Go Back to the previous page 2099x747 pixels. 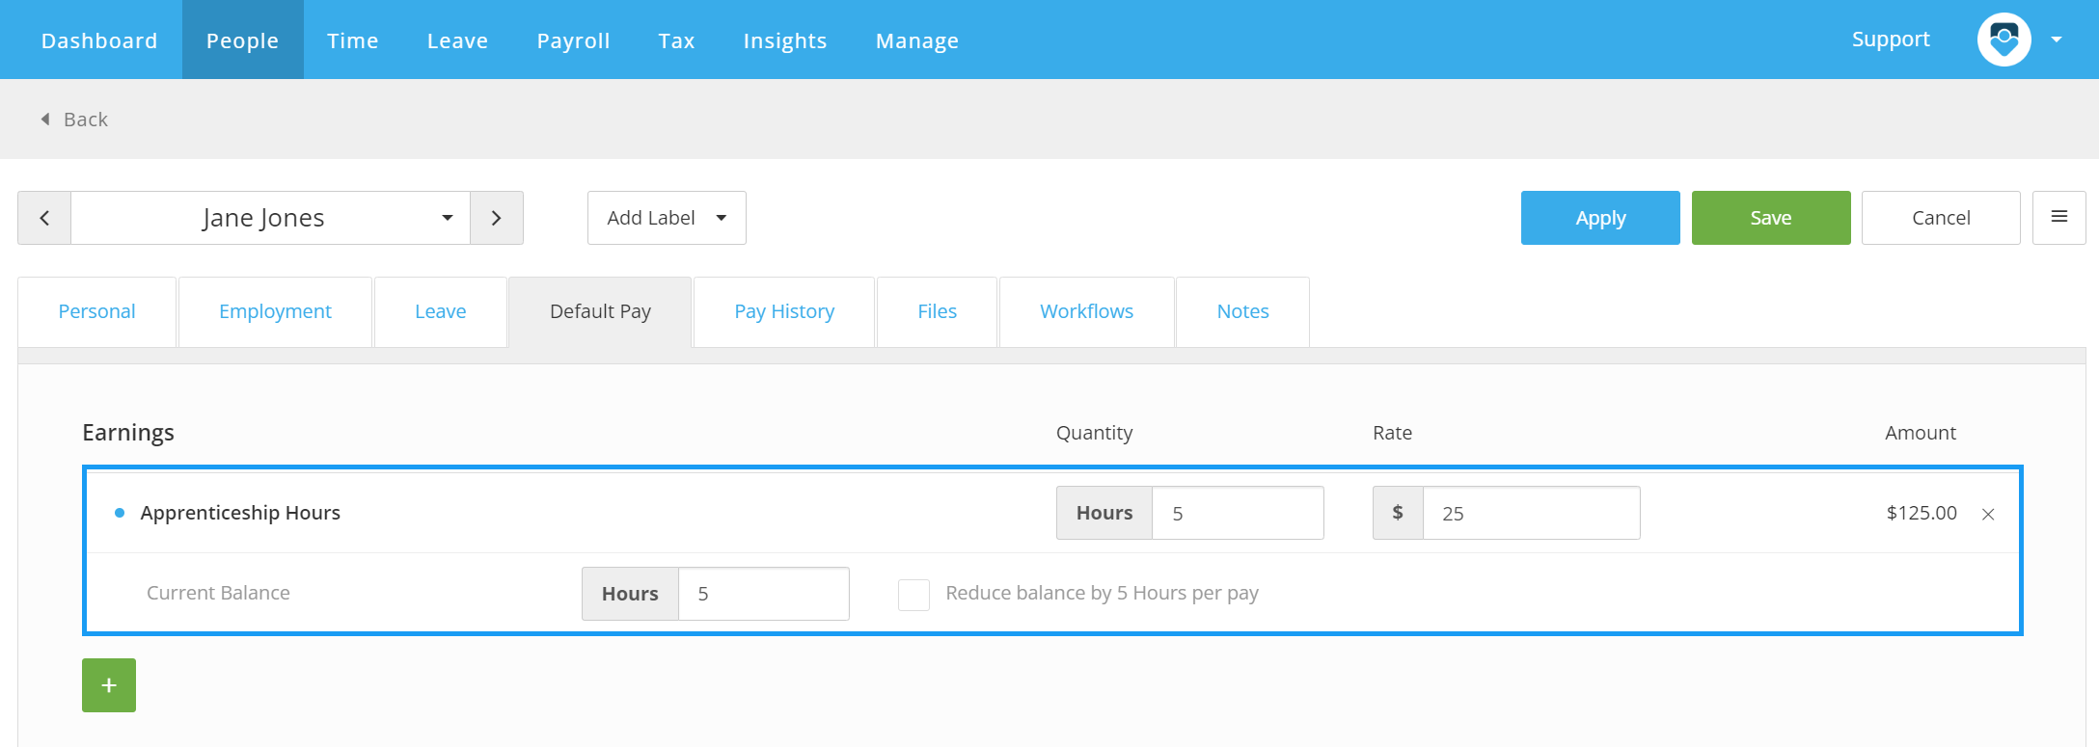tap(74, 120)
